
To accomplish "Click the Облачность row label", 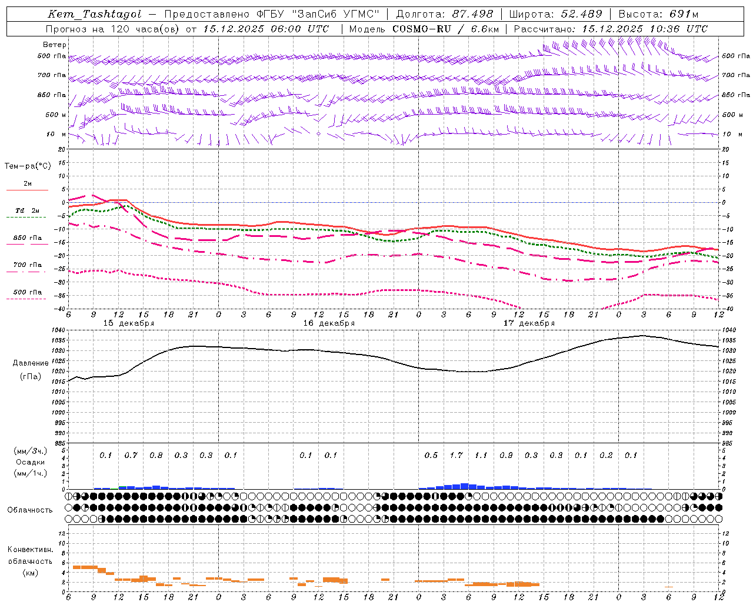I will click(30, 510).
